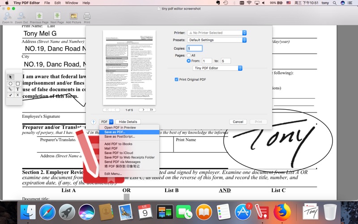Open Calendar icon in Dock
This screenshot has height=224, width=358.
(145, 212)
